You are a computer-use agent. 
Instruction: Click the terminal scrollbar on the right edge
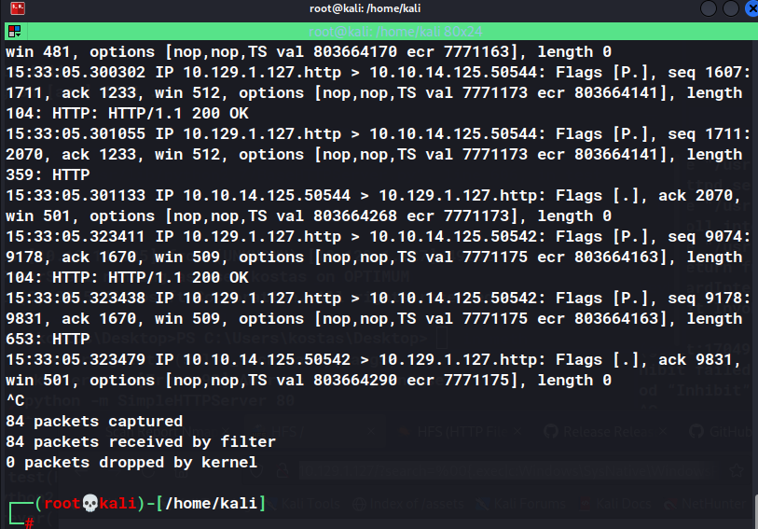tap(755, 511)
